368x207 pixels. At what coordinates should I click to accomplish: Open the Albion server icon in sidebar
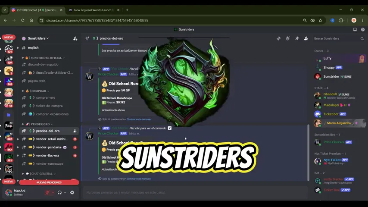9,125
